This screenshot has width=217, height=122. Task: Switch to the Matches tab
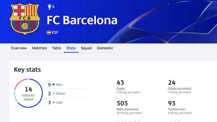click(x=39, y=48)
